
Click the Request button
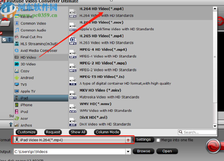point(53,132)
